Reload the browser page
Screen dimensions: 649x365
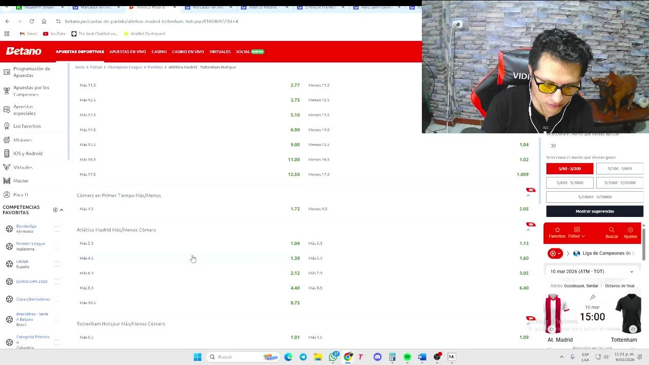click(31, 21)
